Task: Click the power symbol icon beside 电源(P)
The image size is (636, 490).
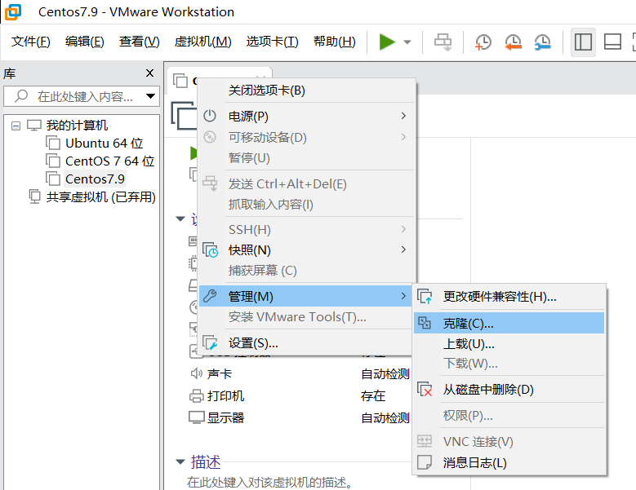Action: 210,116
